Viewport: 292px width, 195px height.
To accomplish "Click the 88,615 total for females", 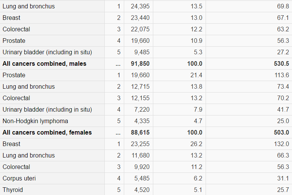I will 140,133.
